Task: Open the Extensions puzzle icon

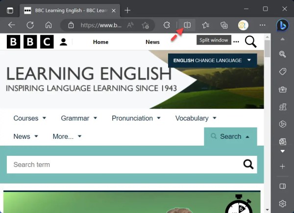Action: pos(167,25)
